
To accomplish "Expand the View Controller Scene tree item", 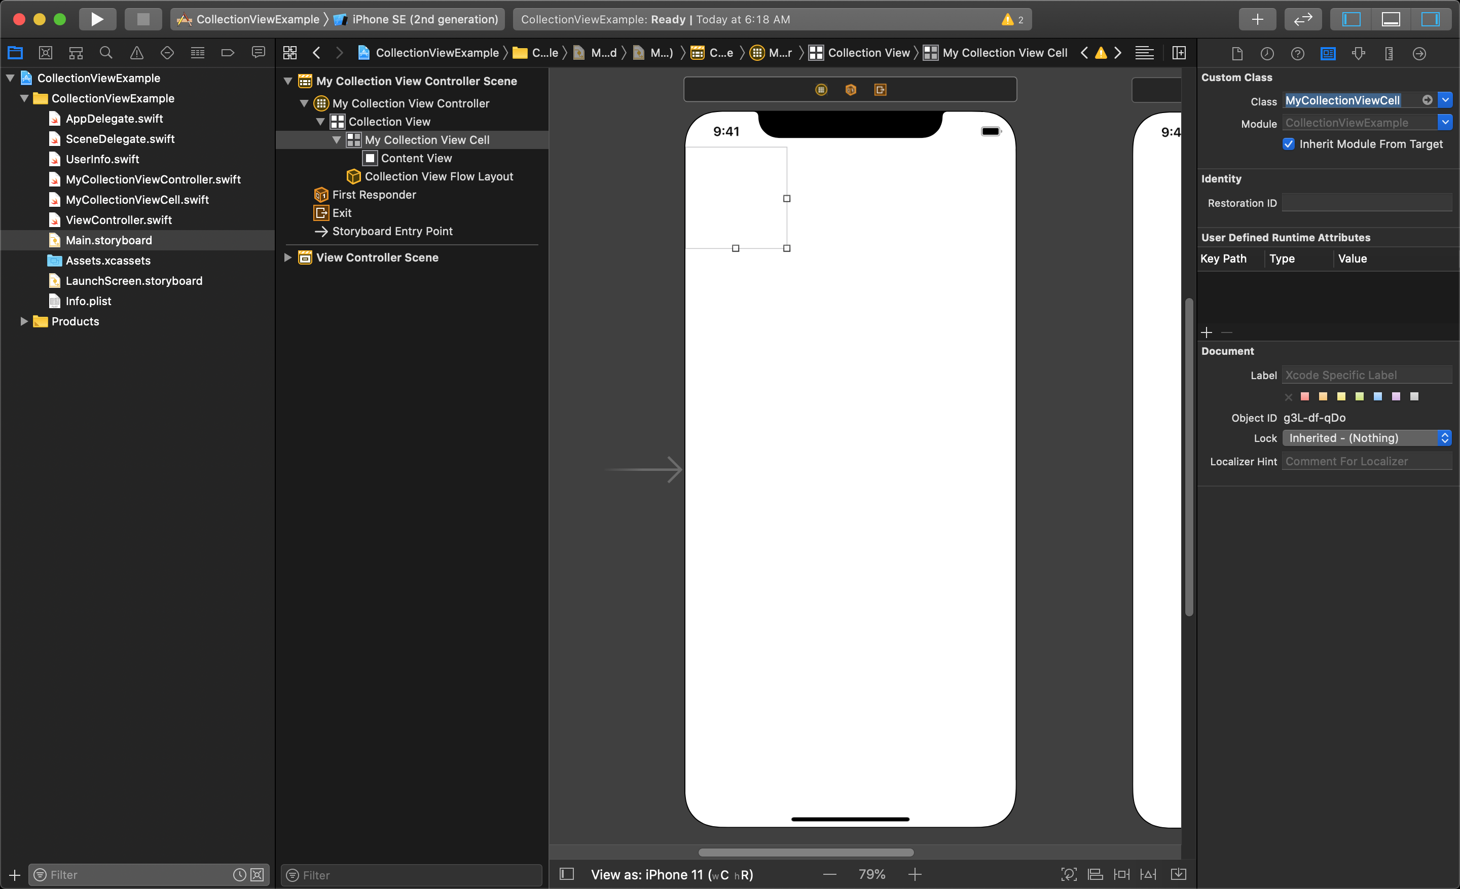I will pos(290,256).
